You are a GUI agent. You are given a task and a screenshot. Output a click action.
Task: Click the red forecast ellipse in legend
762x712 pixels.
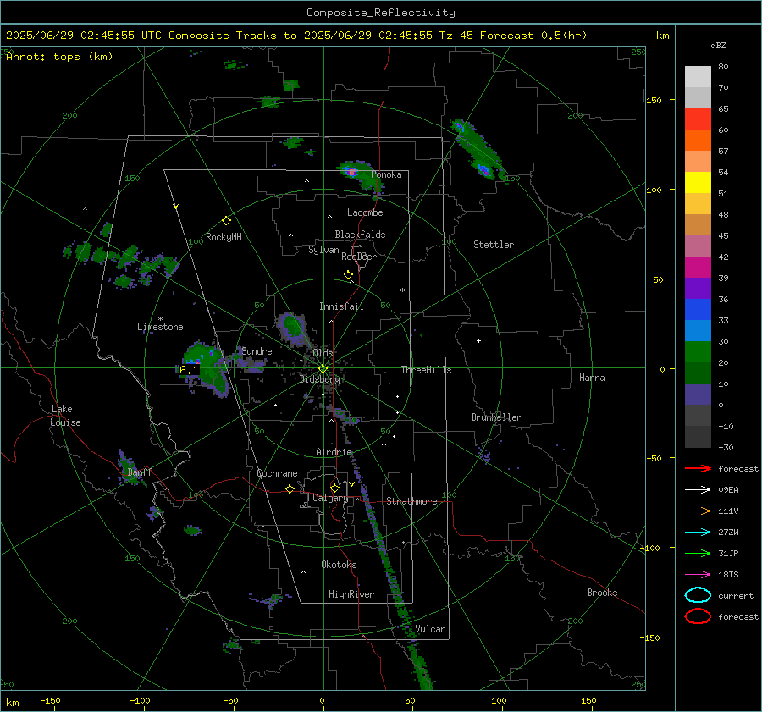(x=698, y=616)
